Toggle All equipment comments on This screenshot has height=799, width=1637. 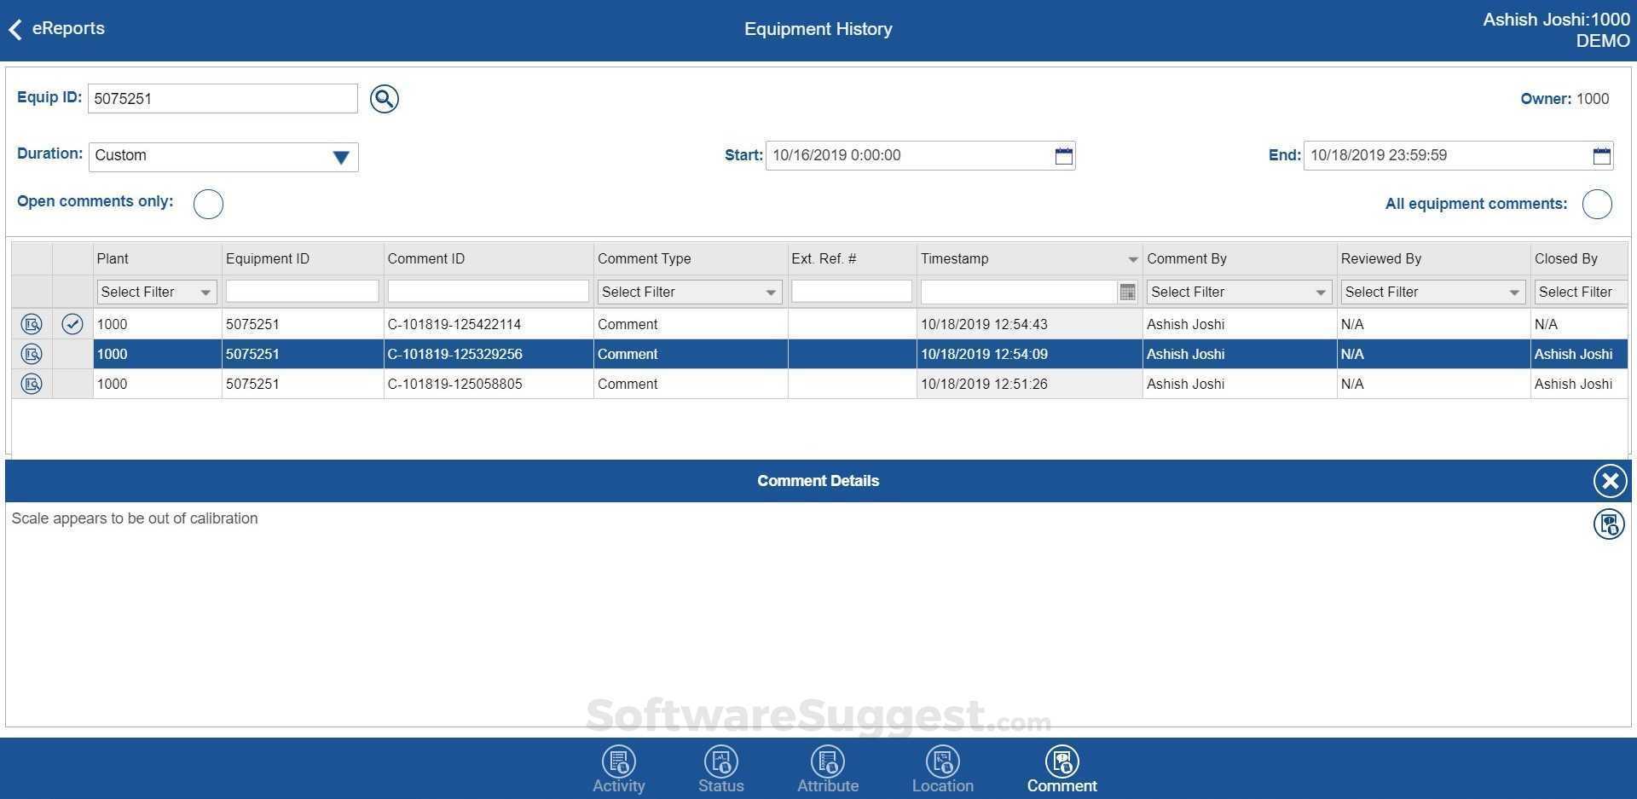1597,204
